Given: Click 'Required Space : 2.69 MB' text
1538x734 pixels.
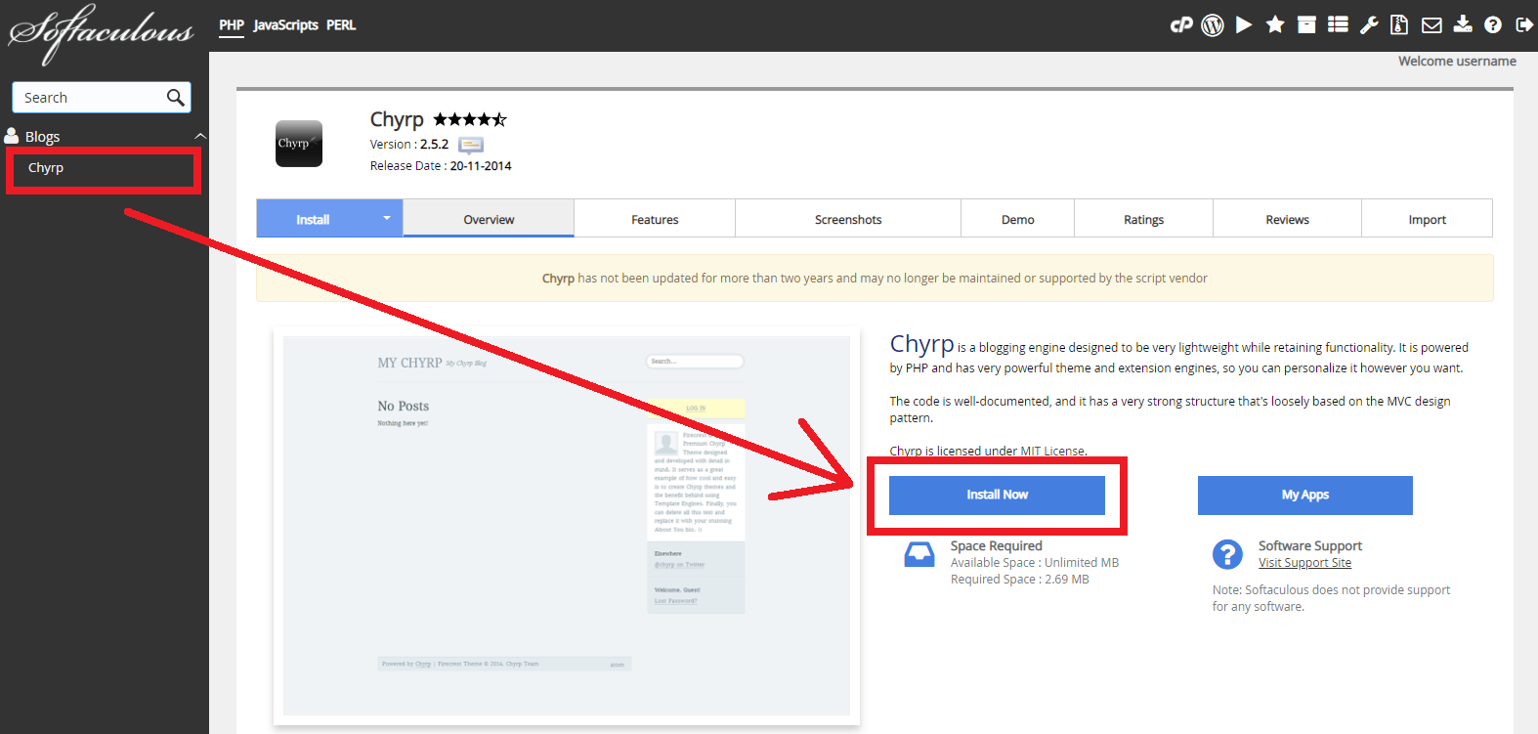Looking at the screenshot, I should tap(1020, 580).
